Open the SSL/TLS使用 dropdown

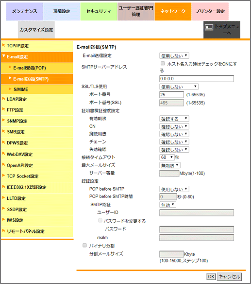pos(179,87)
